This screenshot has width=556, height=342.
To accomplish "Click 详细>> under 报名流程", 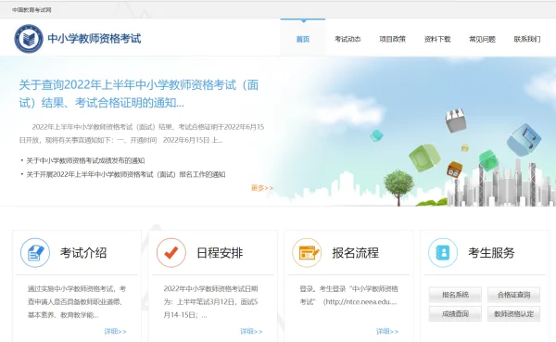I will click(x=387, y=332).
